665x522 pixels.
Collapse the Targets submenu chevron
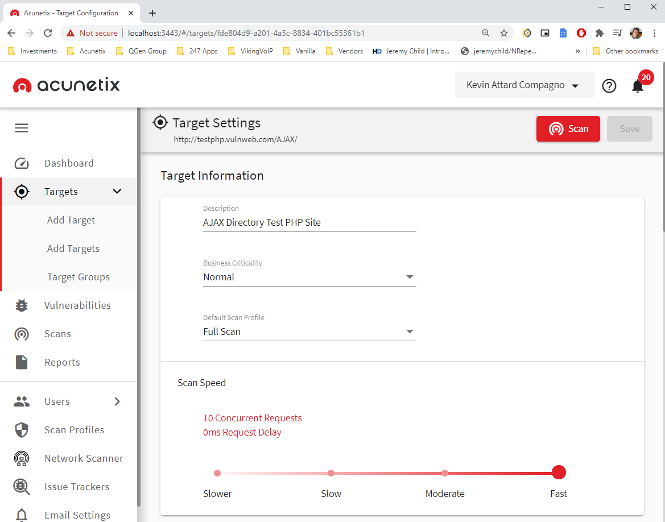[117, 191]
